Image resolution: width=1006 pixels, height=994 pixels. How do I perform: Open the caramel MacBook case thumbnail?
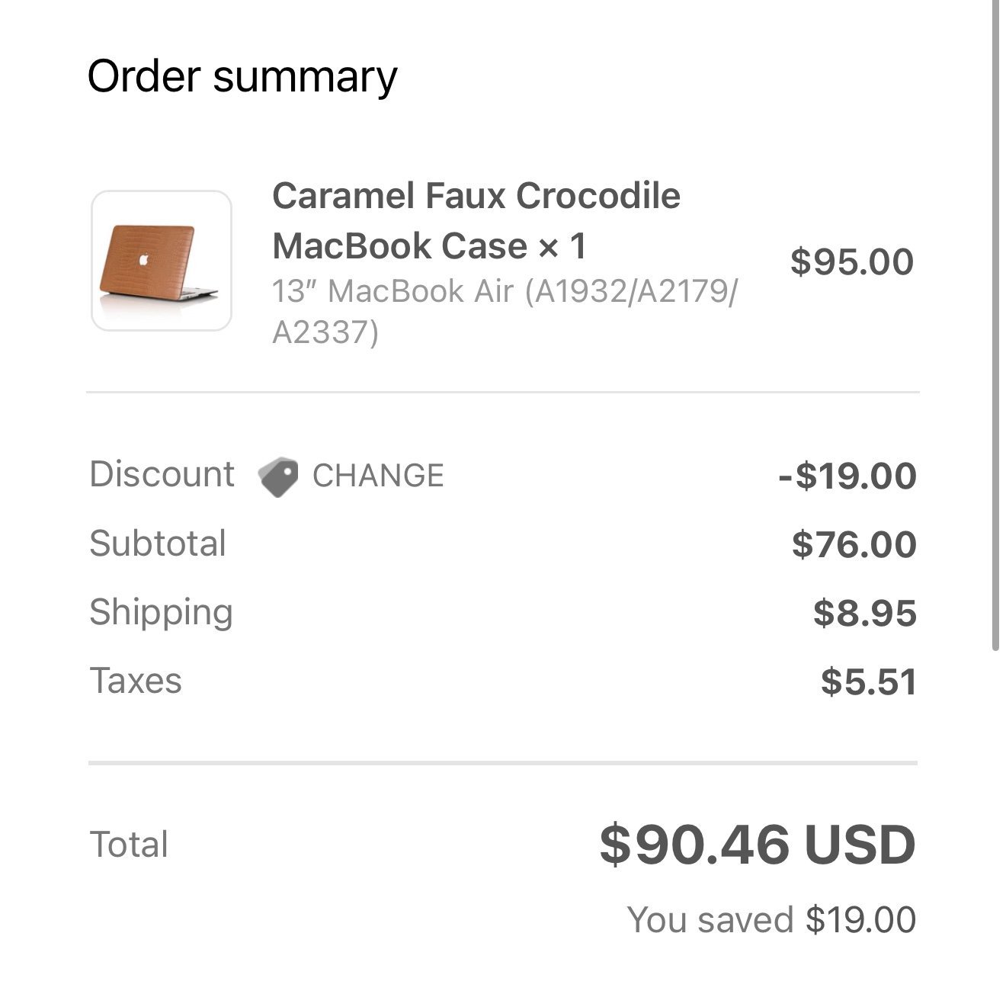click(x=162, y=261)
